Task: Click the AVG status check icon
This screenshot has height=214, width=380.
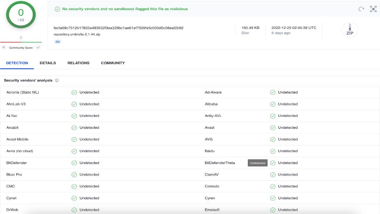Action: (x=273, y=139)
